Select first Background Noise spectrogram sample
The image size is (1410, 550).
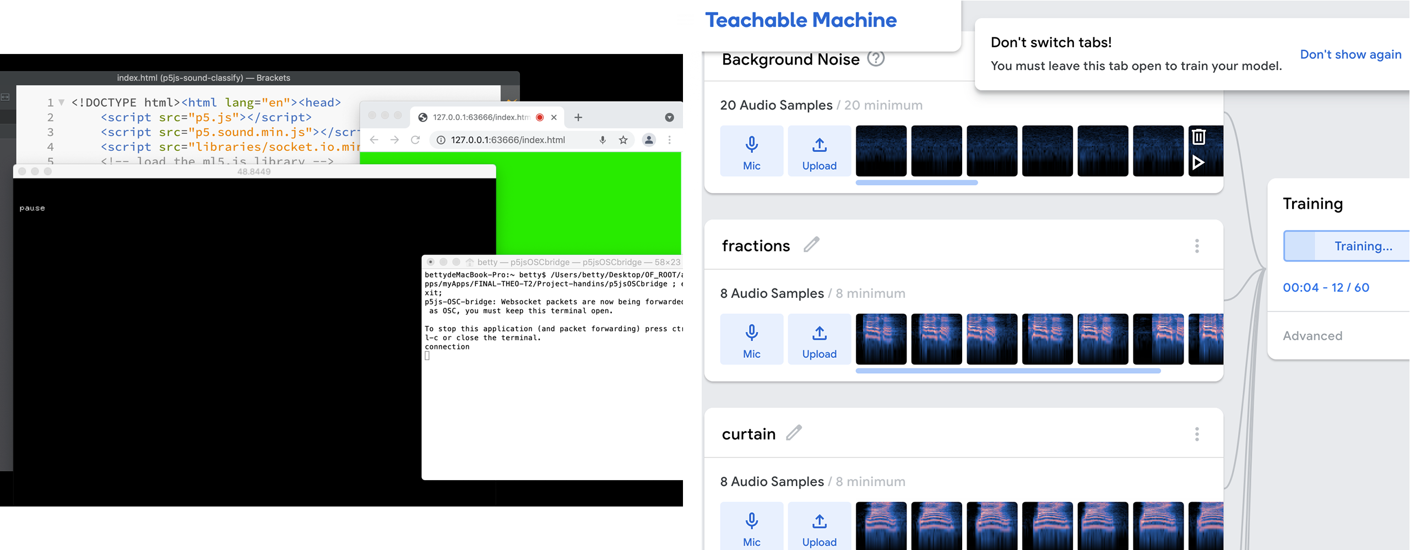[881, 151]
